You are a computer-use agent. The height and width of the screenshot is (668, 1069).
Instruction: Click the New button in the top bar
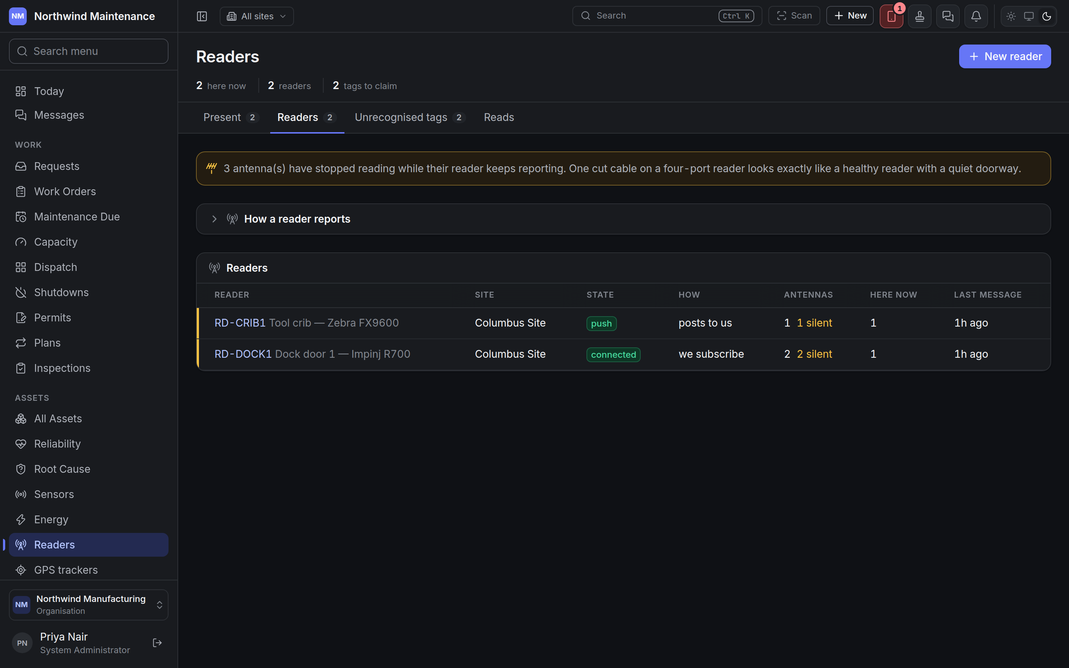850,16
